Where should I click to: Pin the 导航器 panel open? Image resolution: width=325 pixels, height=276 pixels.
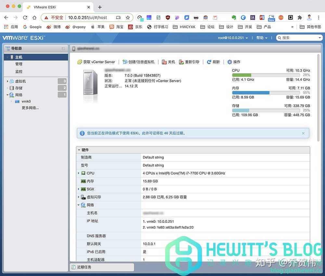click(64, 48)
